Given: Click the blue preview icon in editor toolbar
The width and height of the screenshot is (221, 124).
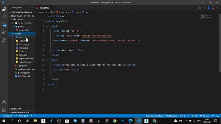Looking at the screenshot, I should [x=209, y=8].
